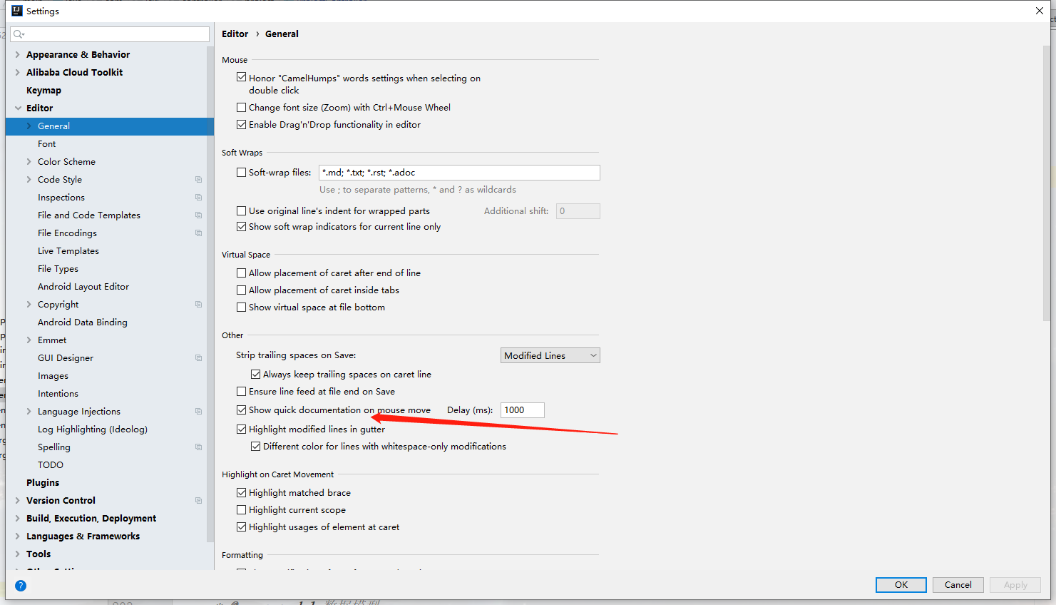Enable Allow placement of caret inside tabs
The height and width of the screenshot is (605, 1056).
[241, 290]
